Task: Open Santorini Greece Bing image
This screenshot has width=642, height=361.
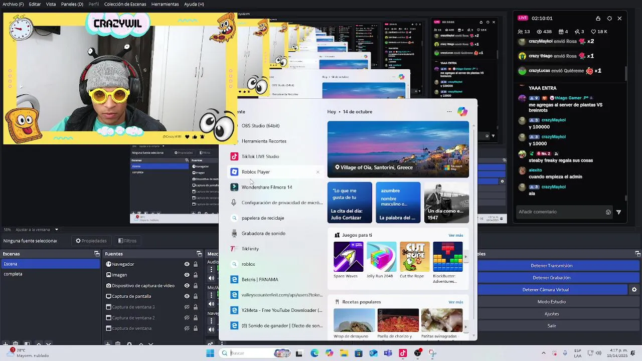Action: pyautogui.click(x=398, y=149)
